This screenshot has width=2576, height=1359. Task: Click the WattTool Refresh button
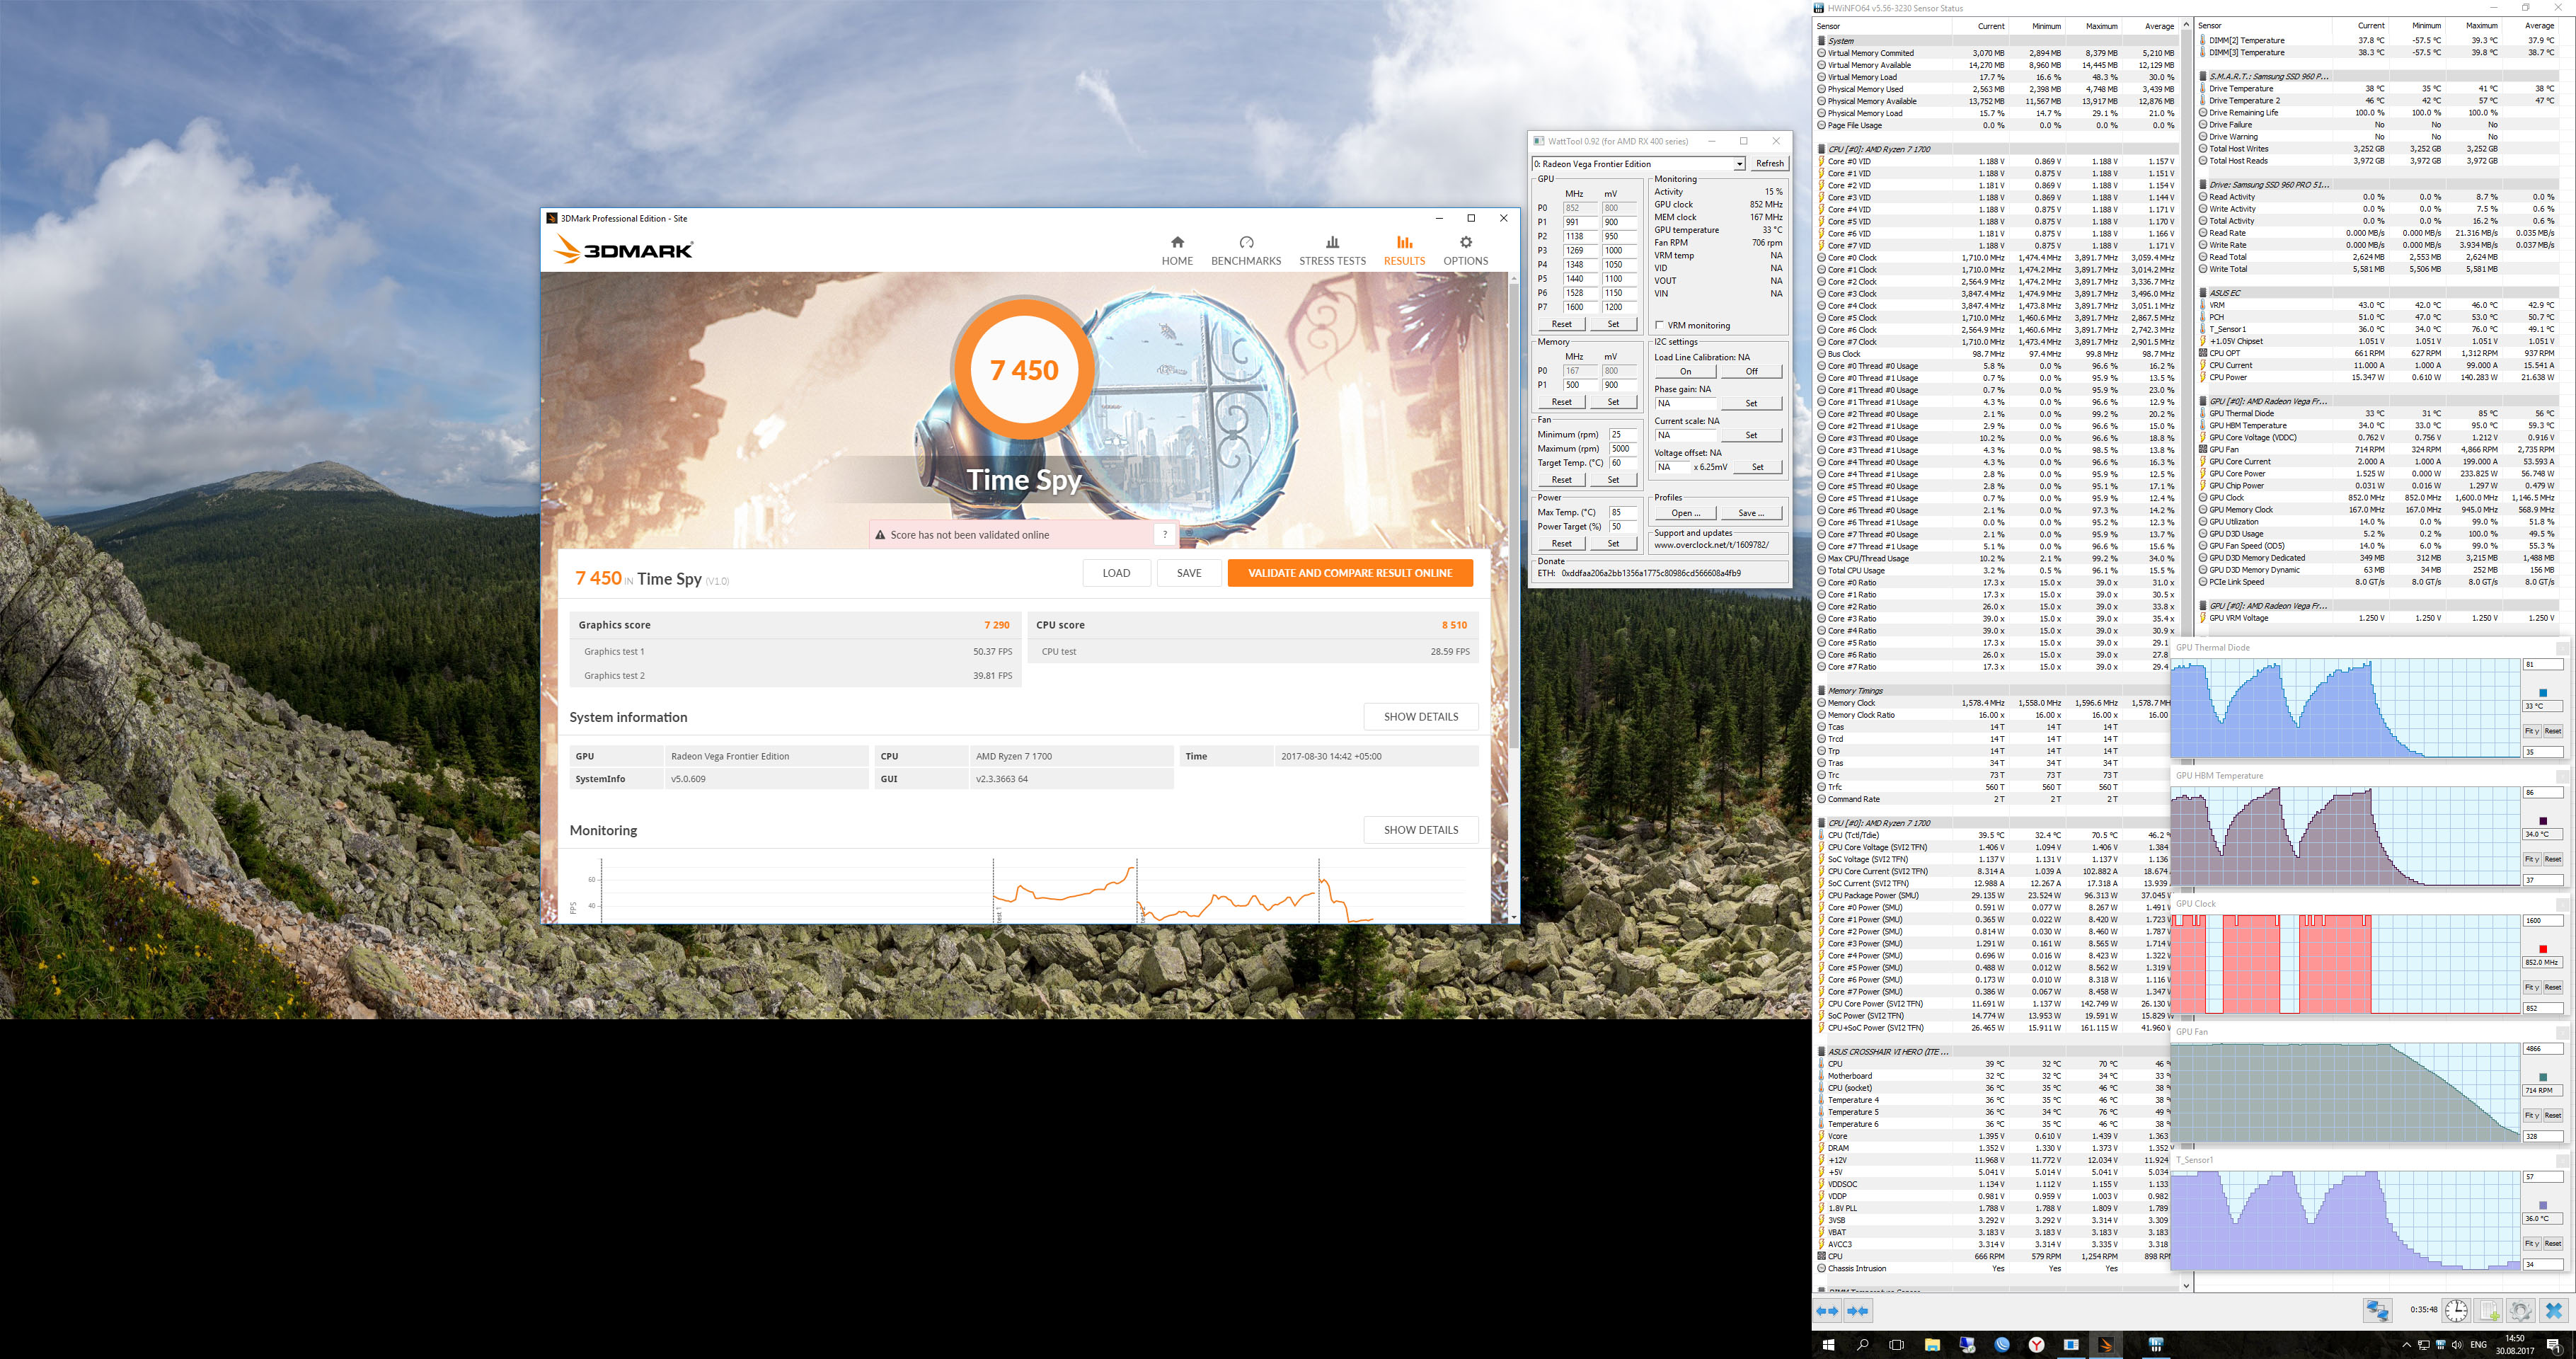pyautogui.click(x=1769, y=164)
